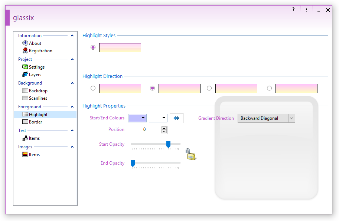Image resolution: width=339 pixels, height=221 pixels.
Task: Select Items under the Images section
Action: (34, 155)
